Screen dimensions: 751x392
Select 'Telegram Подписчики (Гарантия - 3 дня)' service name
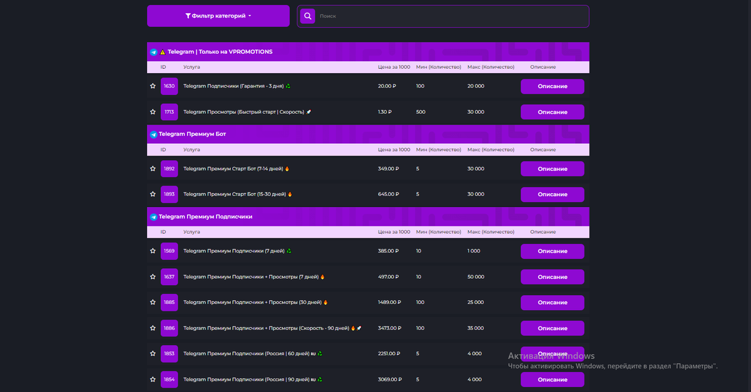[x=233, y=86]
